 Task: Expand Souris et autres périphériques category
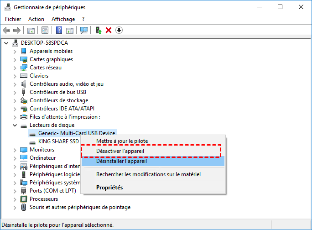point(15,208)
